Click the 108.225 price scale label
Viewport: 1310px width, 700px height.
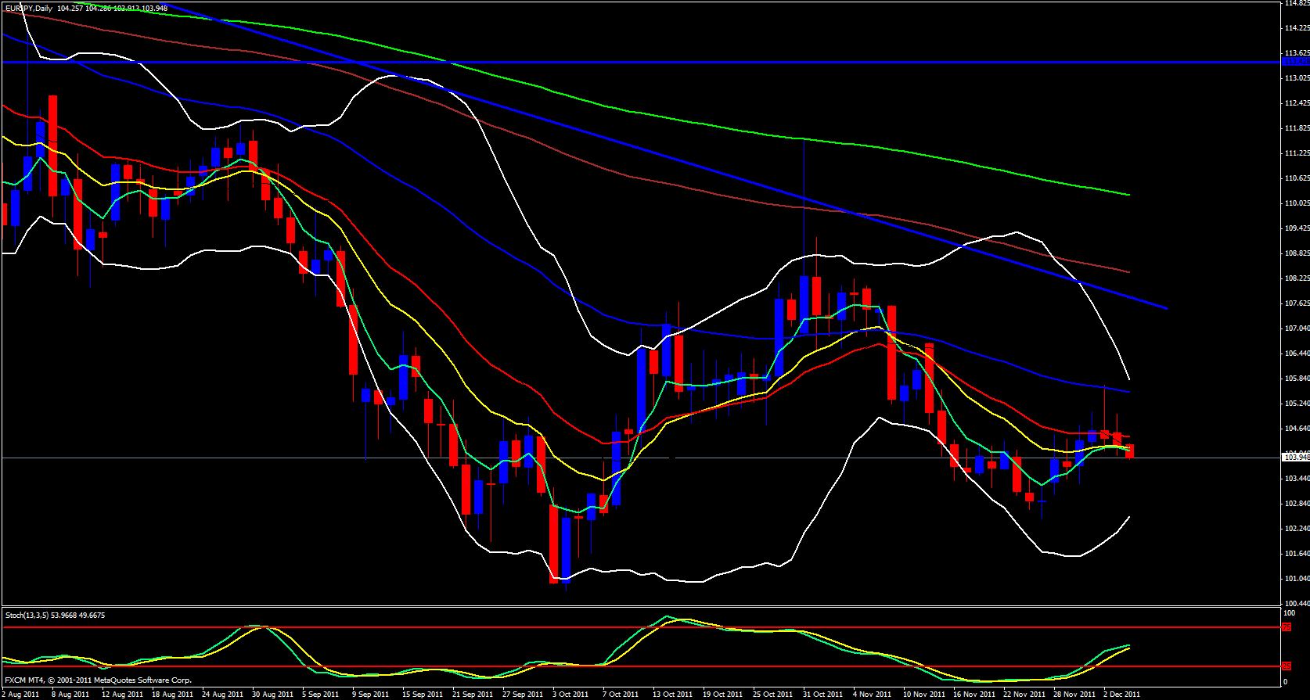[1296, 278]
